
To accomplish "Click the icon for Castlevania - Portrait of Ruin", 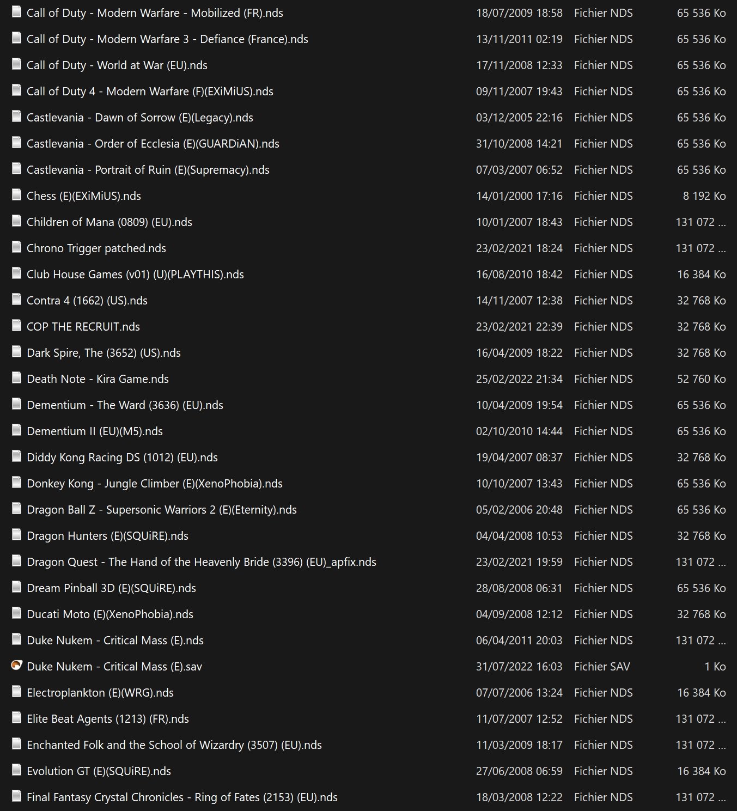I will tap(16, 169).
